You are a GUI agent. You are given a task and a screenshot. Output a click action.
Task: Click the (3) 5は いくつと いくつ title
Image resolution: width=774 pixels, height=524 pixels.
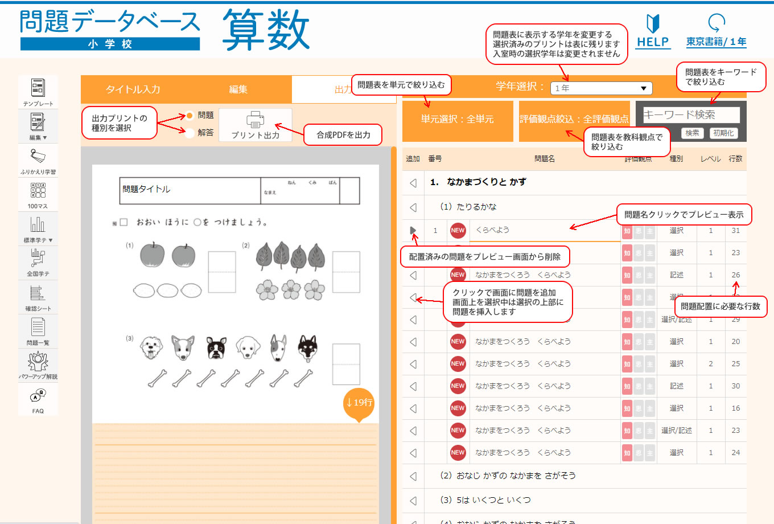coord(485,500)
